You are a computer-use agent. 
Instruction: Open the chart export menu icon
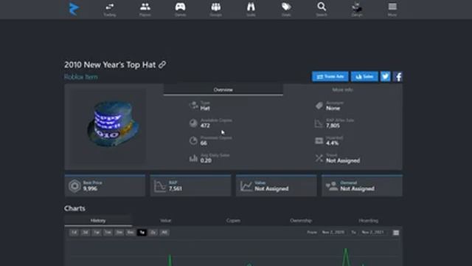point(396,233)
